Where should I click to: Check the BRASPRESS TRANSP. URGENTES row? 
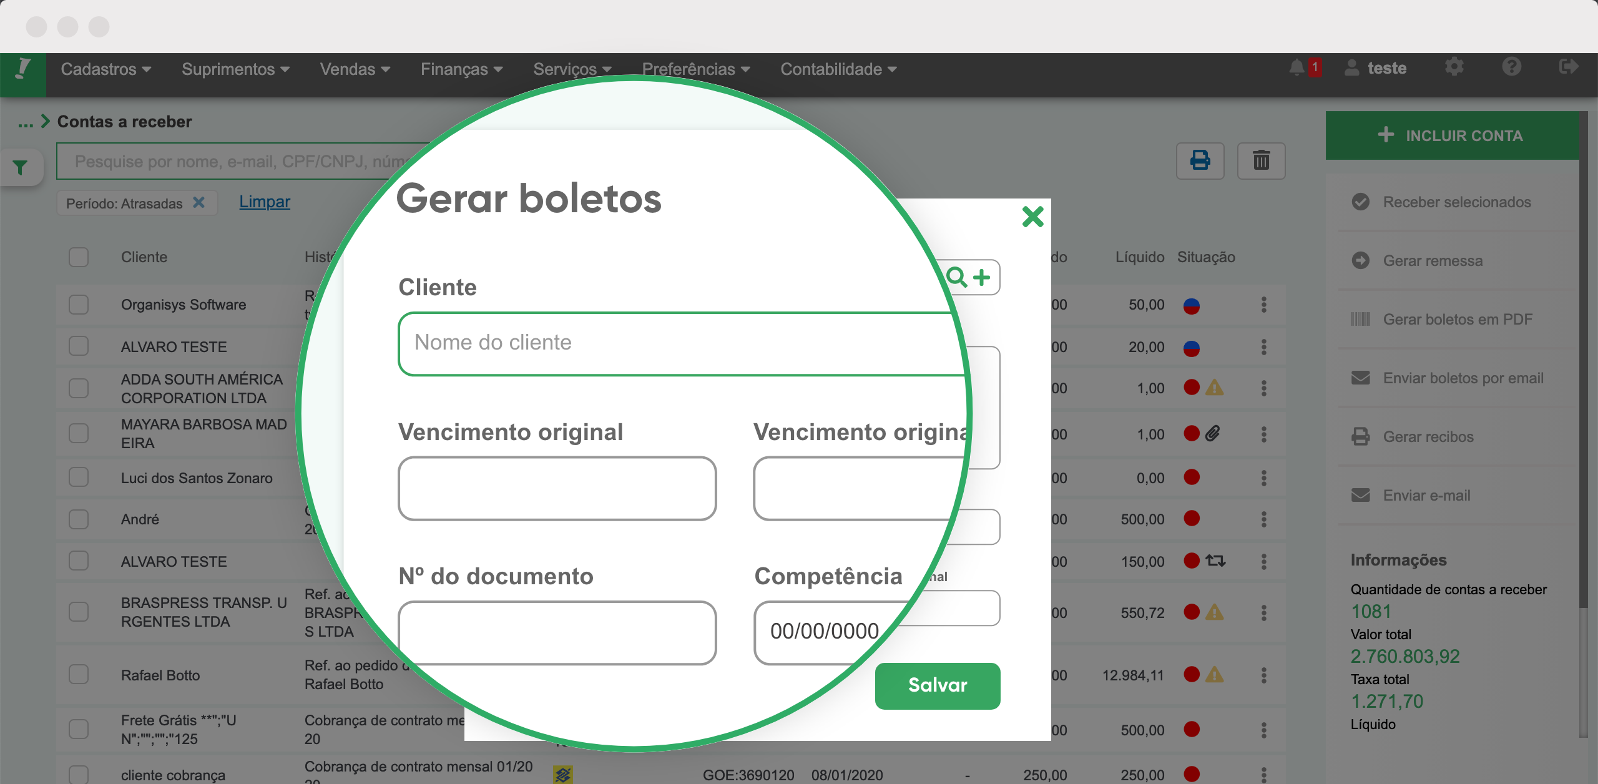[x=79, y=612]
